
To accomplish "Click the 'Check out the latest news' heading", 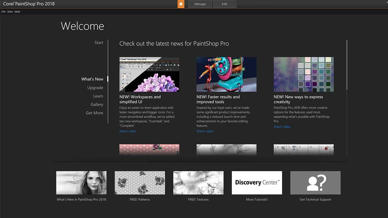I will tap(174, 44).
